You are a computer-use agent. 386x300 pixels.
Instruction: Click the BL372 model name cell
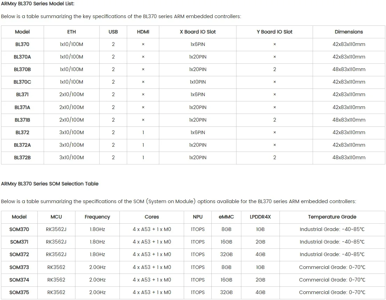point(22,132)
